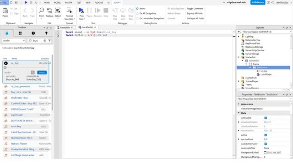Run the game with top play arrow
293x165 pixels.
[26, 2]
